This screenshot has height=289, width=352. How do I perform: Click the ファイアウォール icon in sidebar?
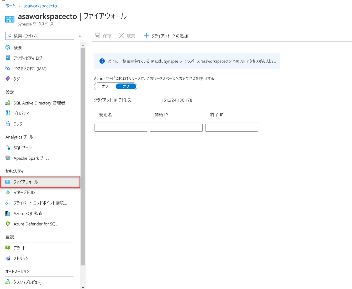8,182
